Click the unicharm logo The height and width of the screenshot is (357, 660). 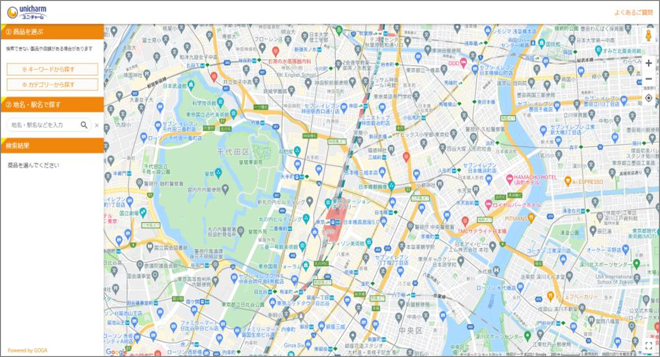pos(27,12)
